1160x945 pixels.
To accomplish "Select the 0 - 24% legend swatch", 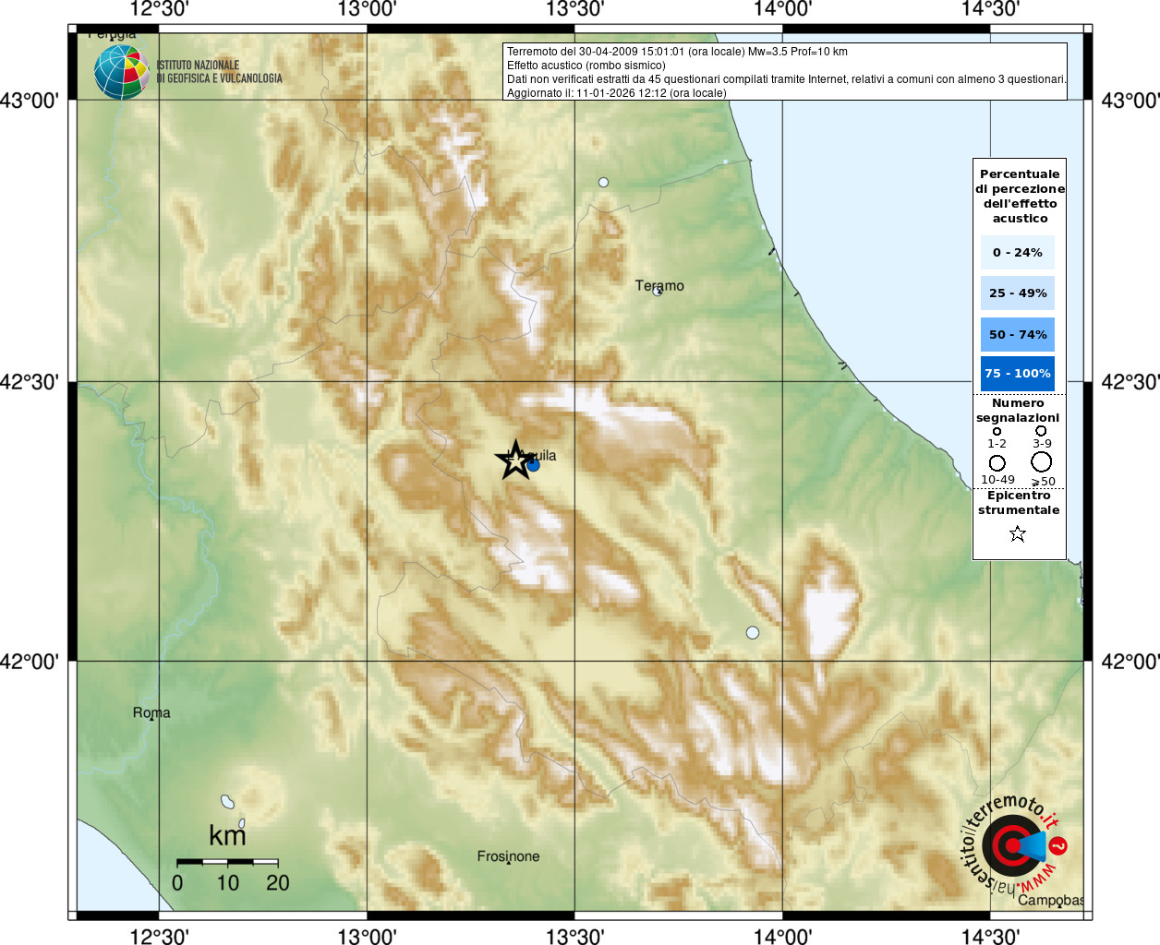I will (x=1018, y=252).
